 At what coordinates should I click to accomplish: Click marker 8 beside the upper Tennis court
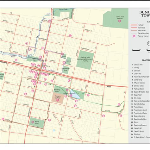[x=62, y=54]
